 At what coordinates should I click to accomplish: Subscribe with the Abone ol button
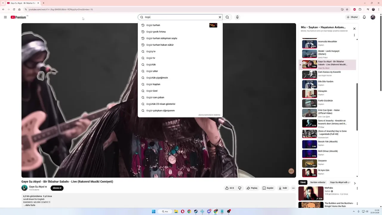click(57, 188)
